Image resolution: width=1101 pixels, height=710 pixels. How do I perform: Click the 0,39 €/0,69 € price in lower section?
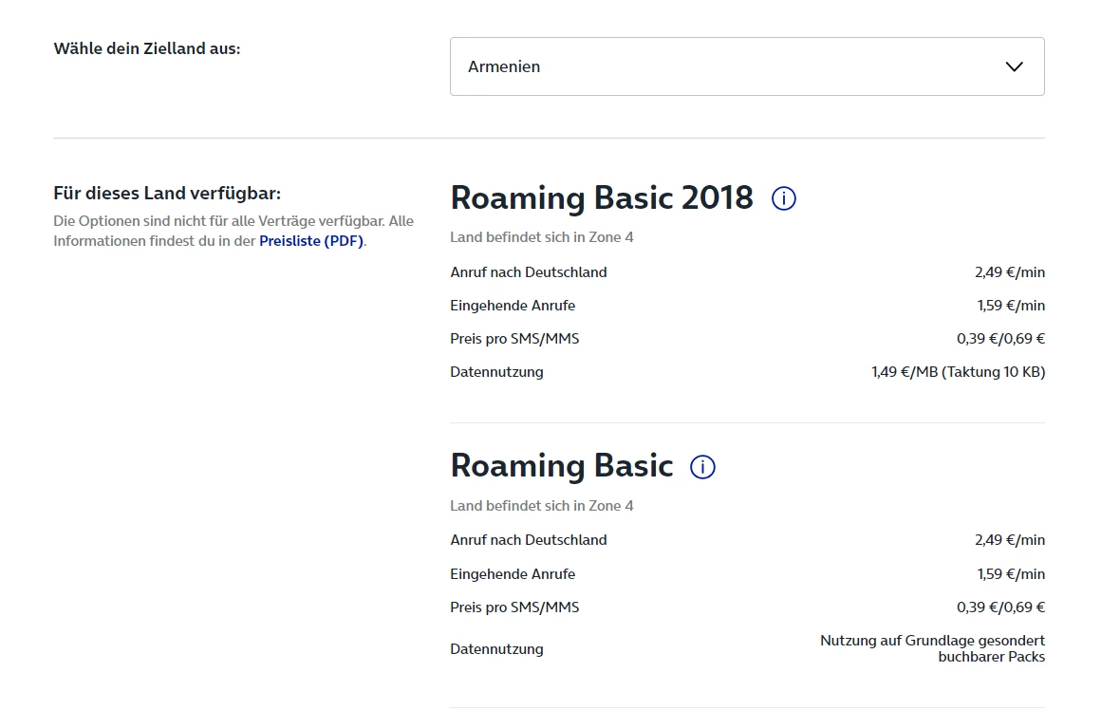[x=1000, y=607]
